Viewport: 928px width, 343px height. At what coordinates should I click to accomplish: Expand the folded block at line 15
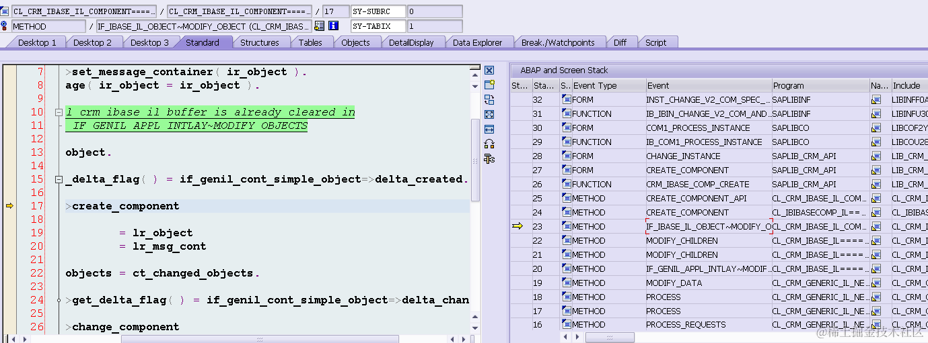(59, 179)
